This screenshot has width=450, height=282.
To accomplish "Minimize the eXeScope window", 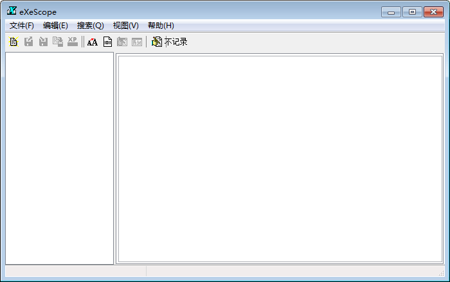I will [391, 12].
